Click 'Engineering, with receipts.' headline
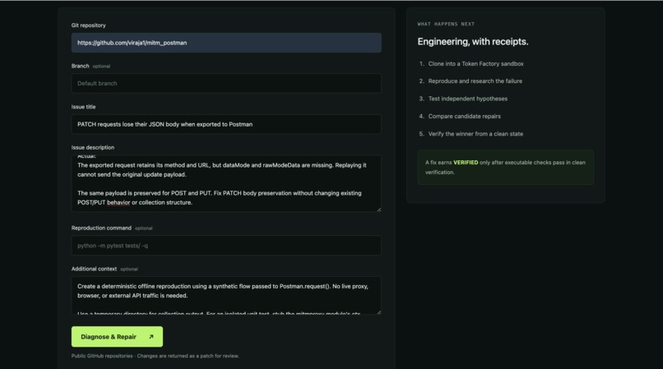 coord(473,41)
